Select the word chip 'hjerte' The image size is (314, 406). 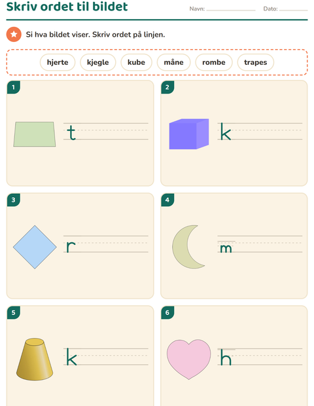pyautogui.click(x=58, y=62)
